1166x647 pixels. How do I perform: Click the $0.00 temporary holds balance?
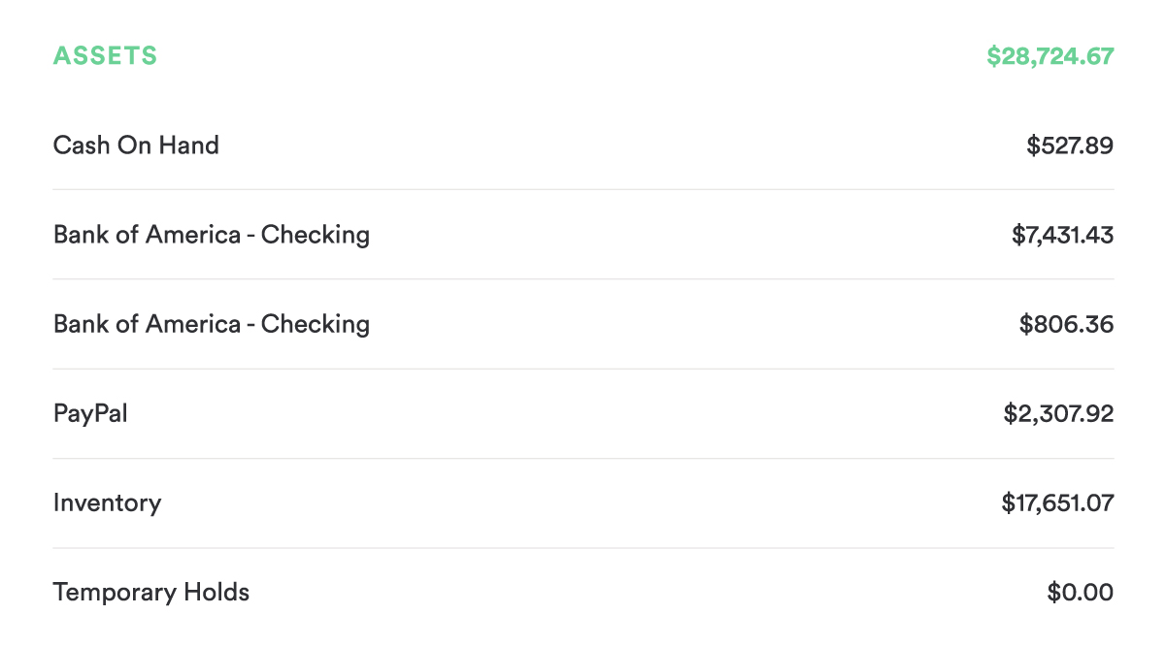1080,593
